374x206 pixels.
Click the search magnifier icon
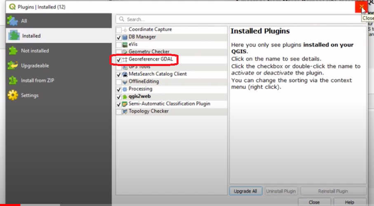(x=122, y=19)
